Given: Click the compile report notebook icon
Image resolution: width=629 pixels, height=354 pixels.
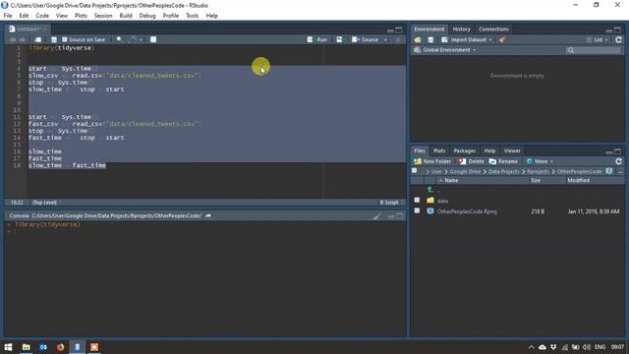Looking at the screenshot, I should 153,39.
